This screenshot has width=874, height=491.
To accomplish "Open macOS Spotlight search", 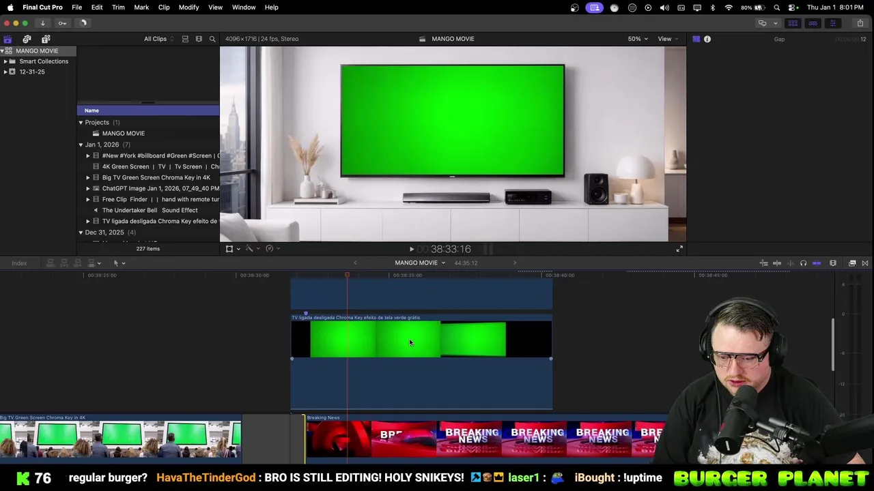I will click(x=777, y=8).
